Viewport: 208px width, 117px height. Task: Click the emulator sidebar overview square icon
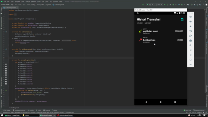point(190,60)
